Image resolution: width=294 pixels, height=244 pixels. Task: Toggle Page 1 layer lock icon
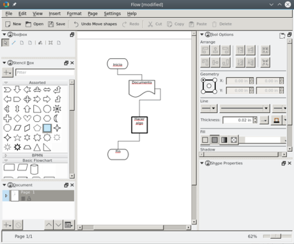tap(29, 199)
